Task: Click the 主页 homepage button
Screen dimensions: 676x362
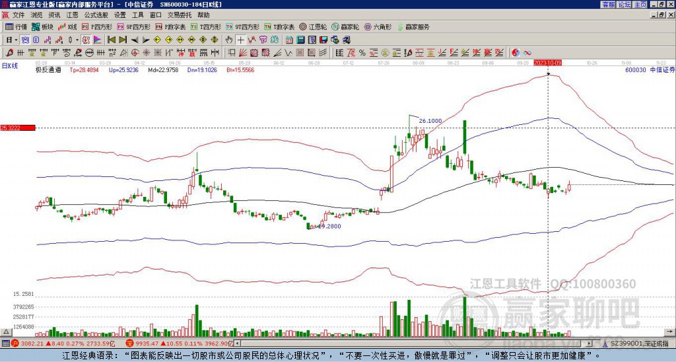Action: pyautogui.click(x=640, y=5)
